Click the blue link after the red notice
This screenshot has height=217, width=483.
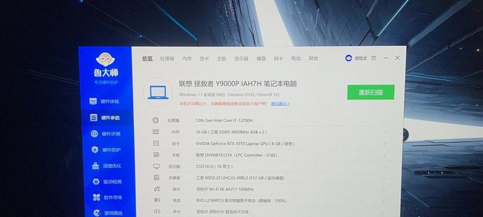pyautogui.click(x=280, y=104)
